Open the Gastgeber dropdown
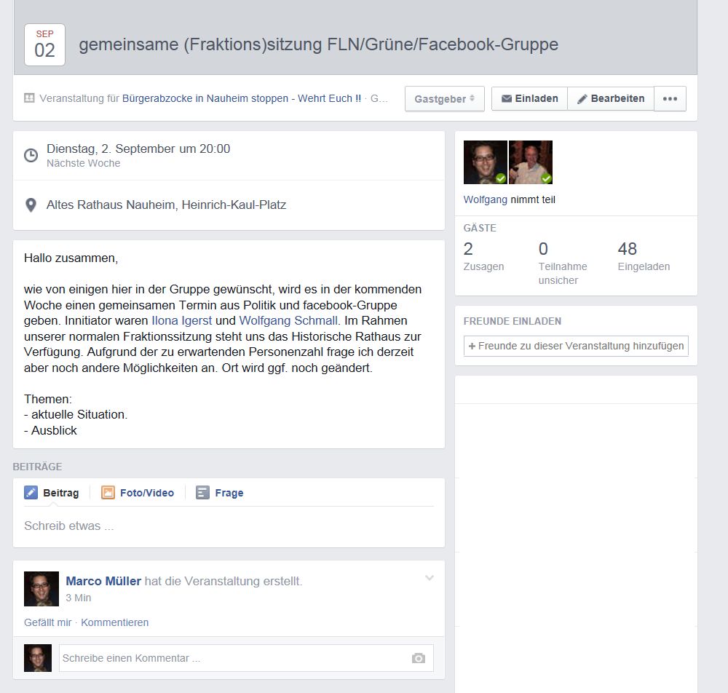Viewport: 728px width, 693px height. click(x=444, y=99)
